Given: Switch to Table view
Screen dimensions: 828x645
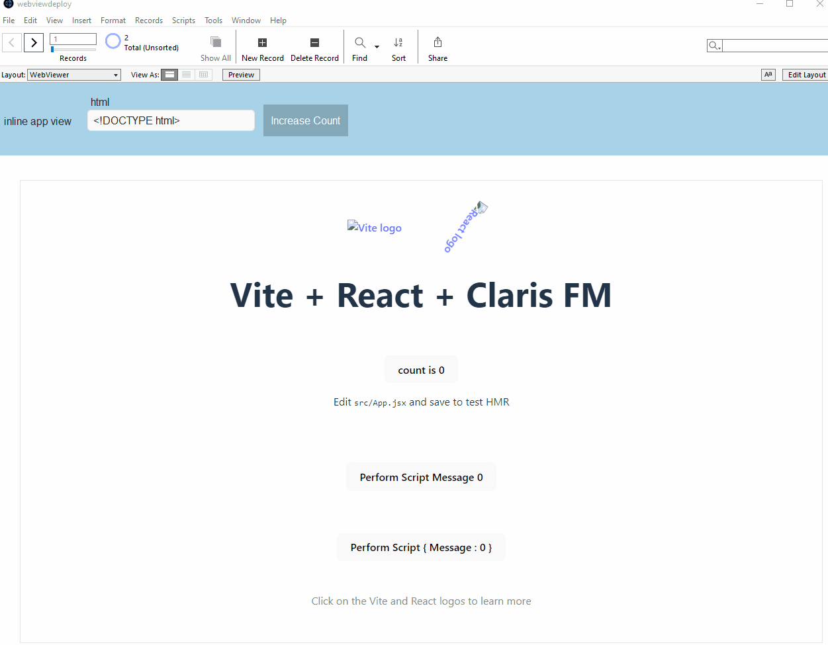Looking at the screenshot, I should point(204,75).
